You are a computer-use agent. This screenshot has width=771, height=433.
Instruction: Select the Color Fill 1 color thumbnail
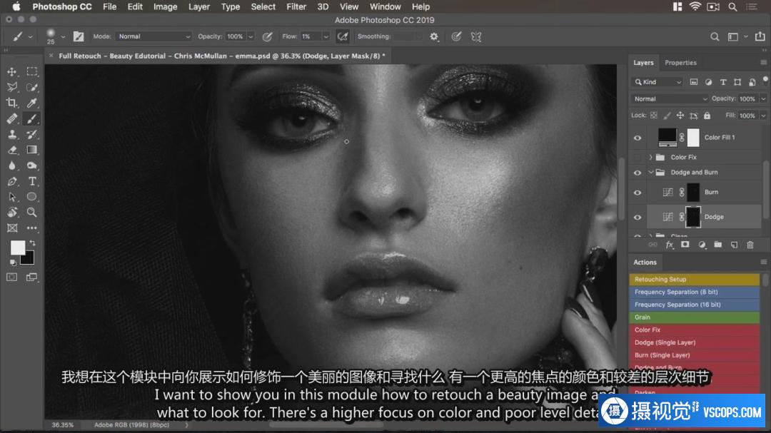click(667, 138)
